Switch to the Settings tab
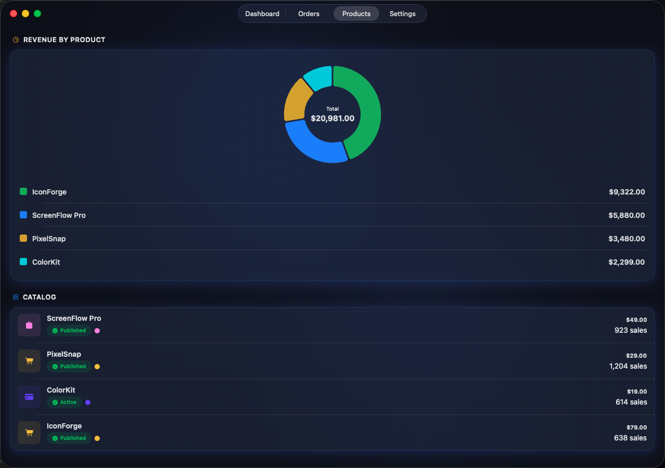 [402, 14]
